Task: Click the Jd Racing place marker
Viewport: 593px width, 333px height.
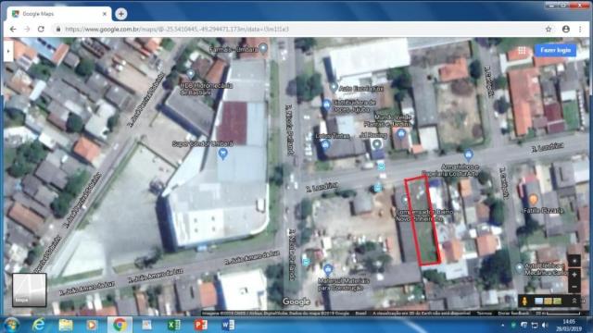Action: click(377, 144)
